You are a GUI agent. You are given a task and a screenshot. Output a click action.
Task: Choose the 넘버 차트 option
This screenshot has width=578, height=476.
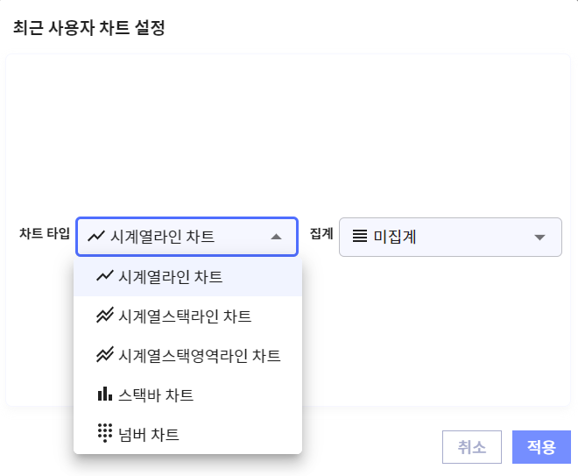[x=149, y=433]
